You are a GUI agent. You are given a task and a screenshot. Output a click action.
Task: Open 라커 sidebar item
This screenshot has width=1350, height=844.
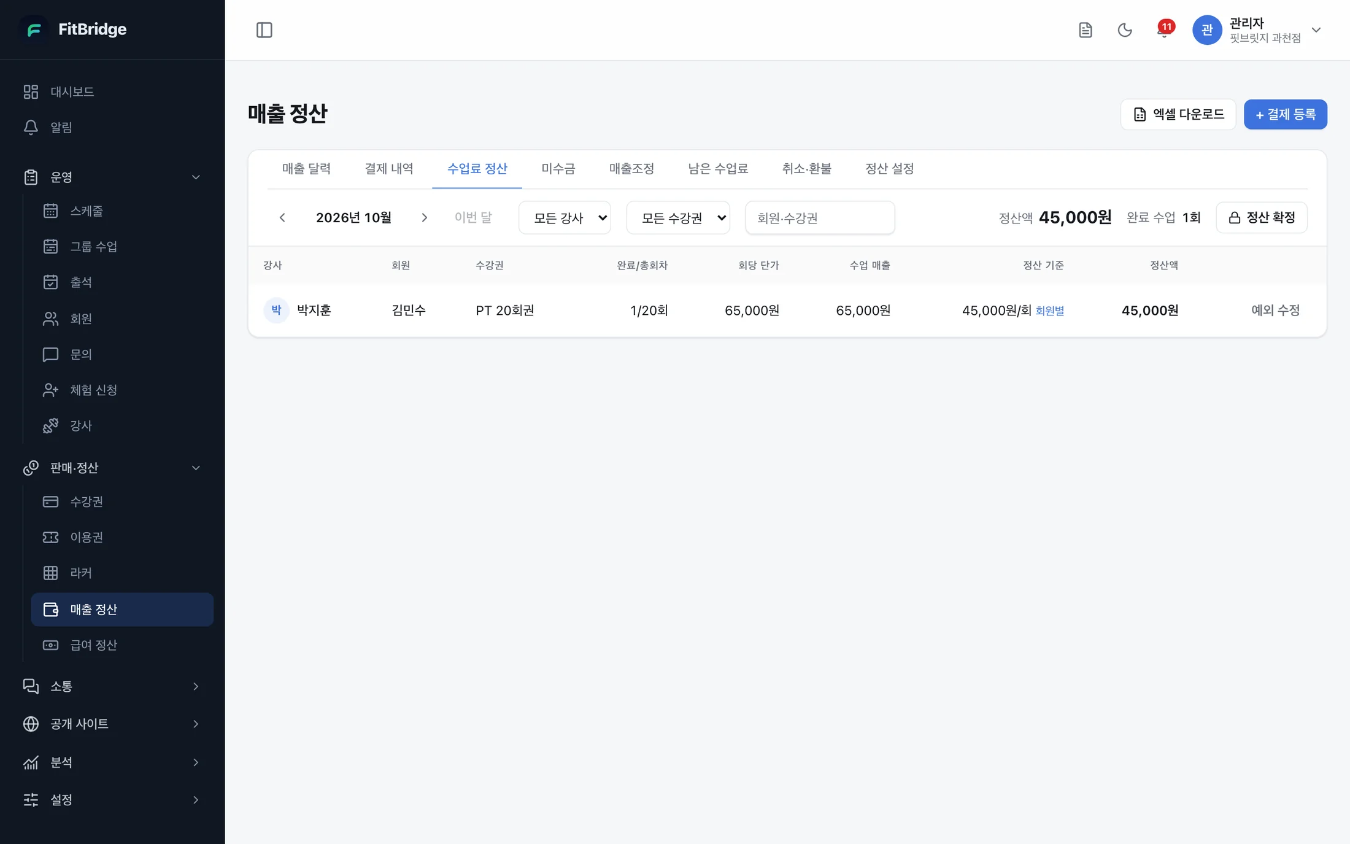[x=122, y=573]
